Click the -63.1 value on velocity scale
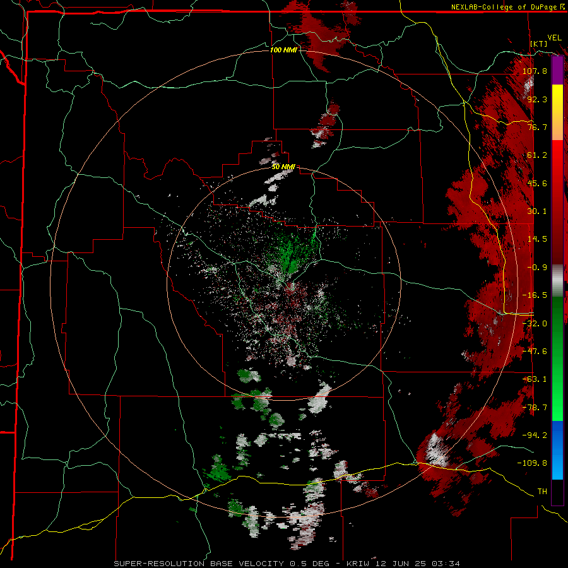 click(x=535, y=379)
